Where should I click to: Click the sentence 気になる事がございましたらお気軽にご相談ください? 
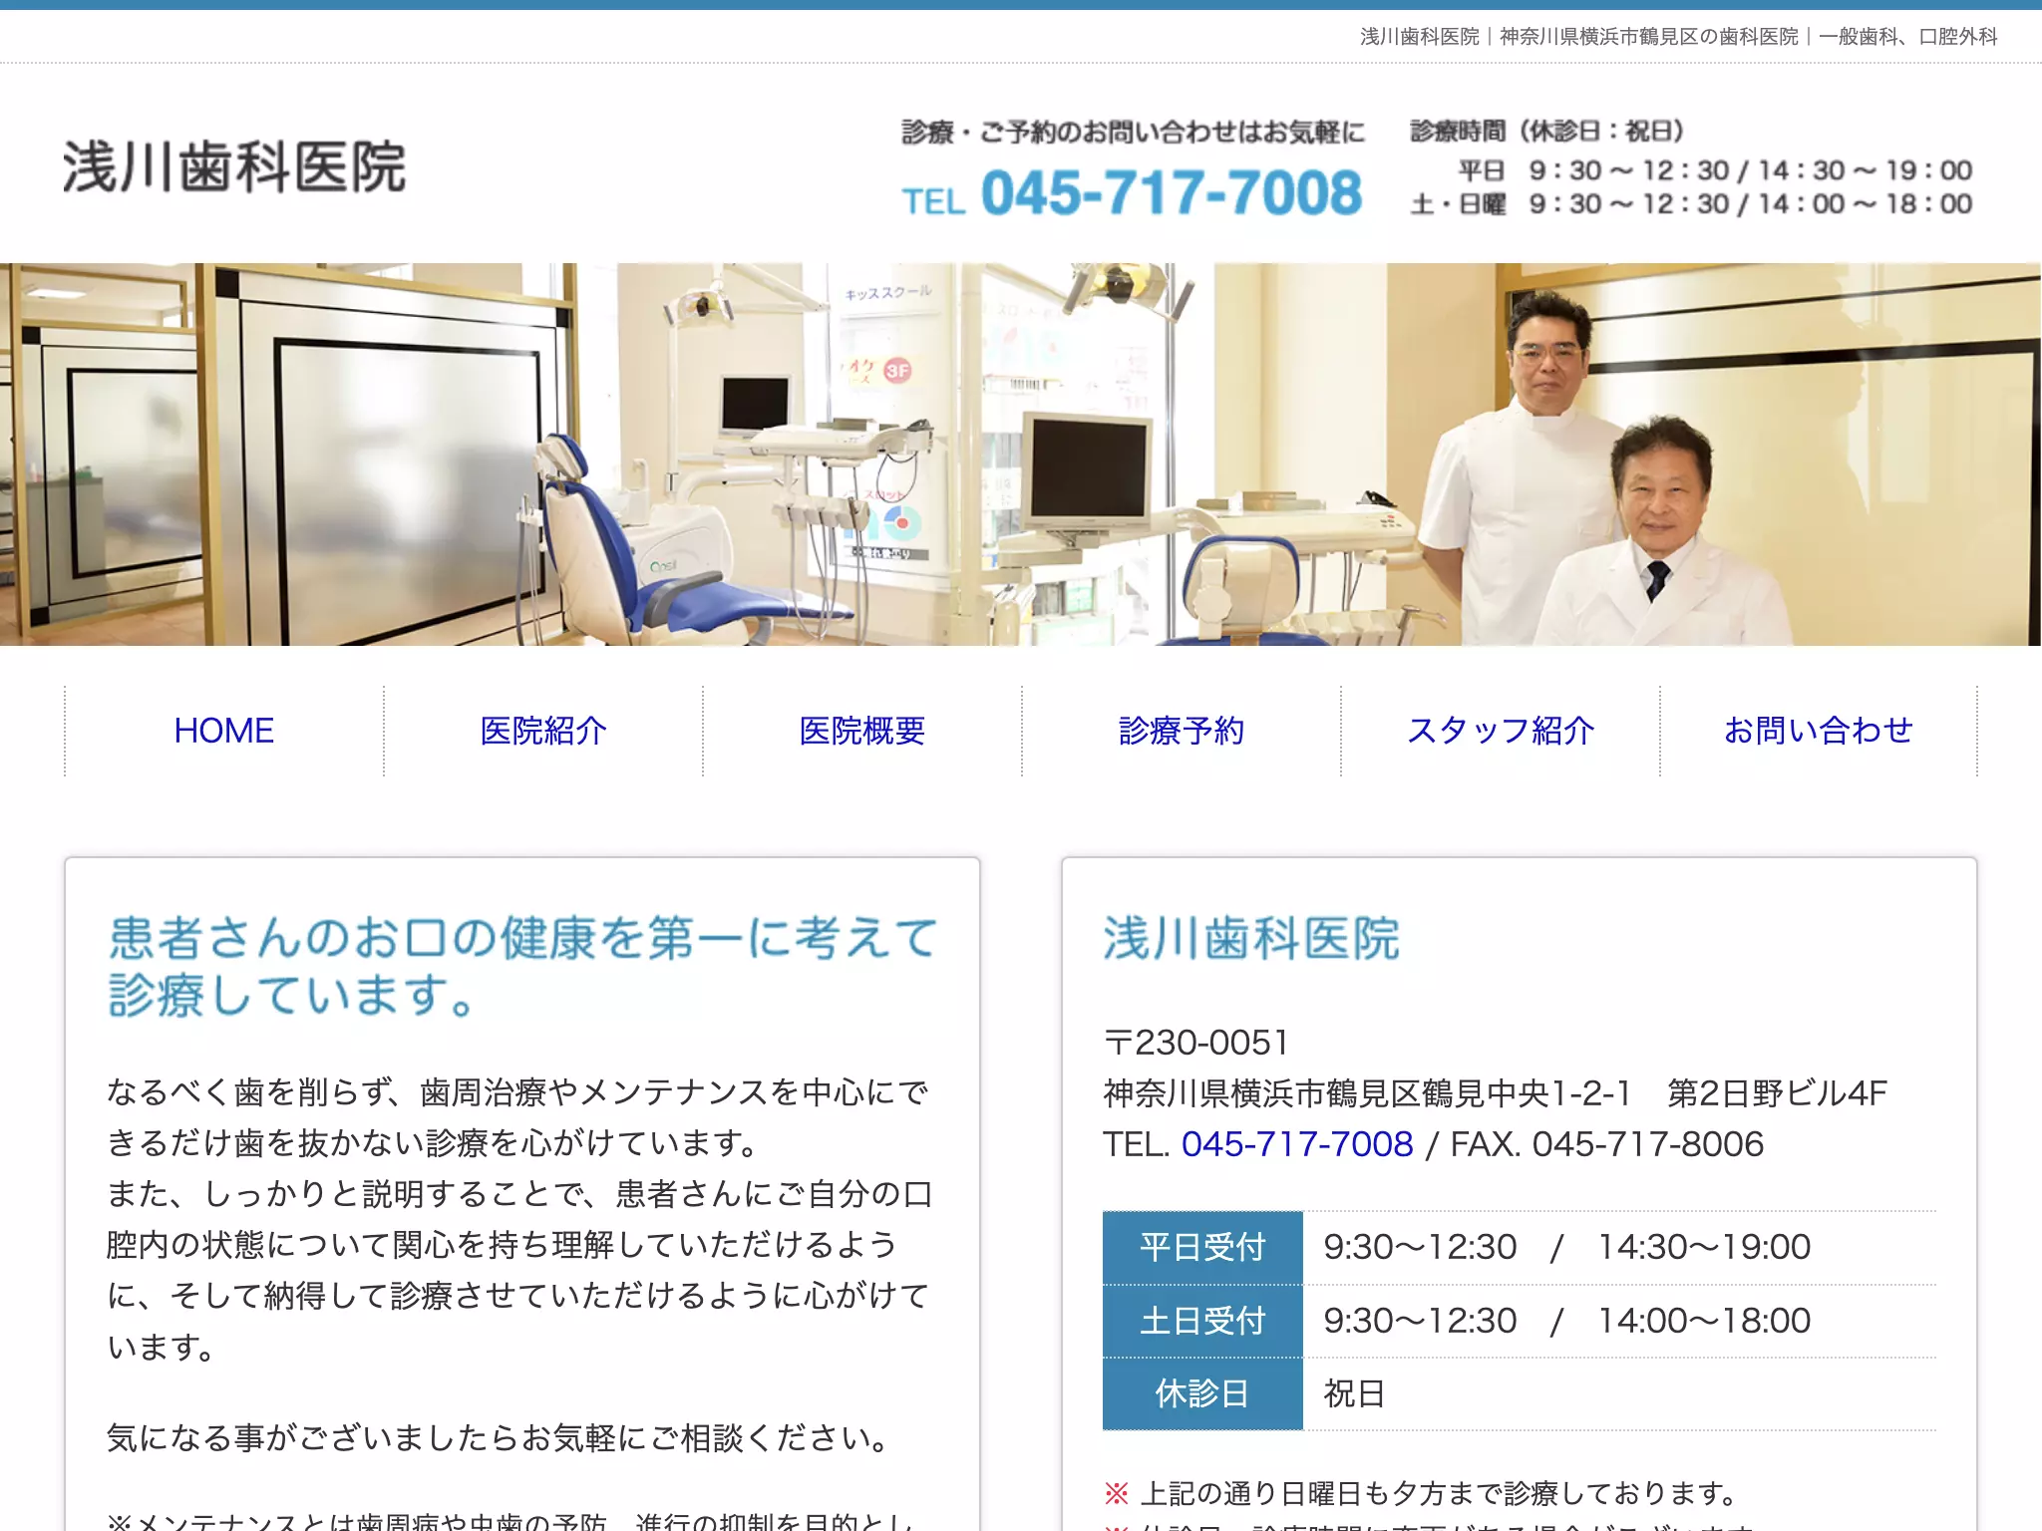pos(497,1437)
